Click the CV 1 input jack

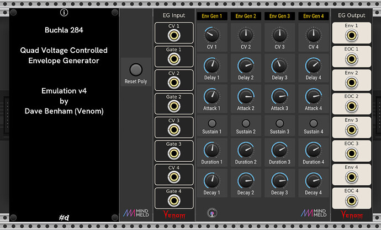click(174, 36)
